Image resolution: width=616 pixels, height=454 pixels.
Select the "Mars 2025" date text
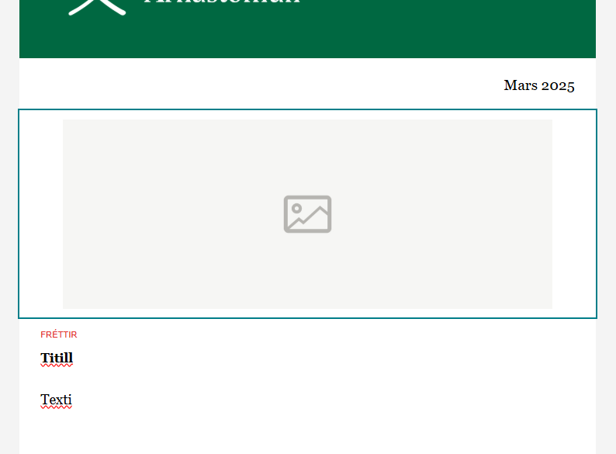click(x=539, y=85)
